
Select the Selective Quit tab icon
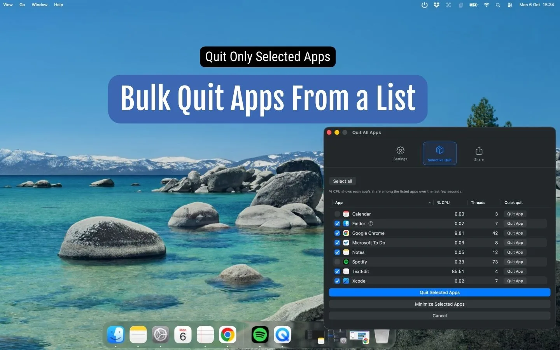coord(439,150)
